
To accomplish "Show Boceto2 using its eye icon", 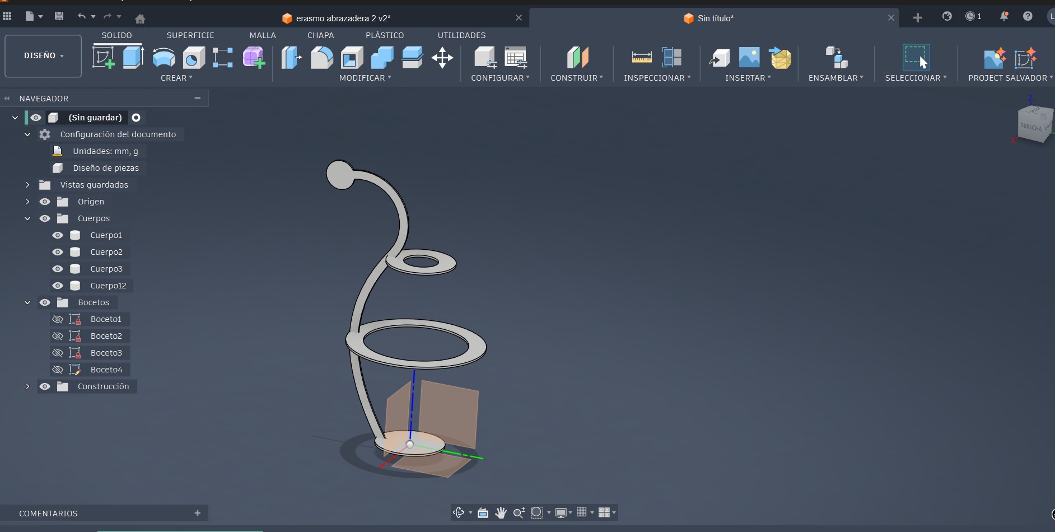I will (58, 336).
